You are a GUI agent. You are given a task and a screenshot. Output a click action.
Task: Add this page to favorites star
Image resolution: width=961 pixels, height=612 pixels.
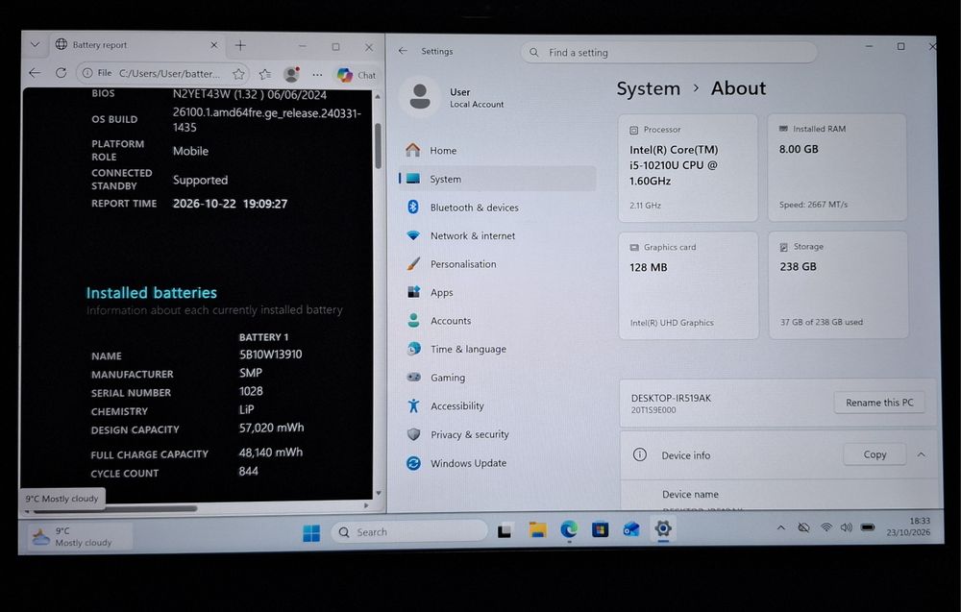(238, 74)
